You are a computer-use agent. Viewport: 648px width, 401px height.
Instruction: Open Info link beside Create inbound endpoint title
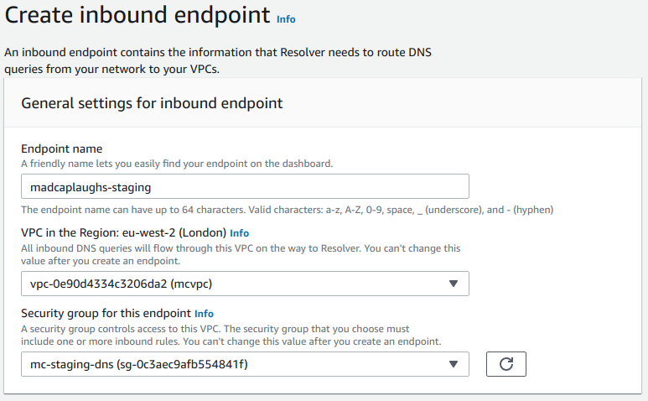pyautogui.click(x=286, y=19)
